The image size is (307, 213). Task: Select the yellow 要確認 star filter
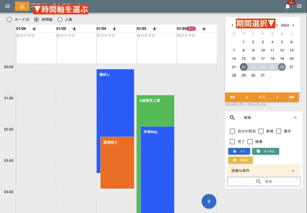point(240,160)
